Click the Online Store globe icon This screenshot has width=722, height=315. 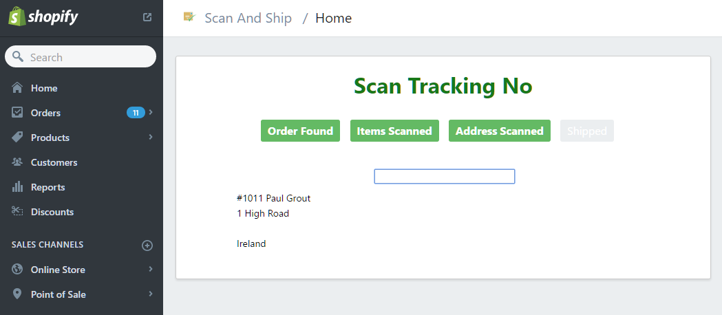[17, 270]
